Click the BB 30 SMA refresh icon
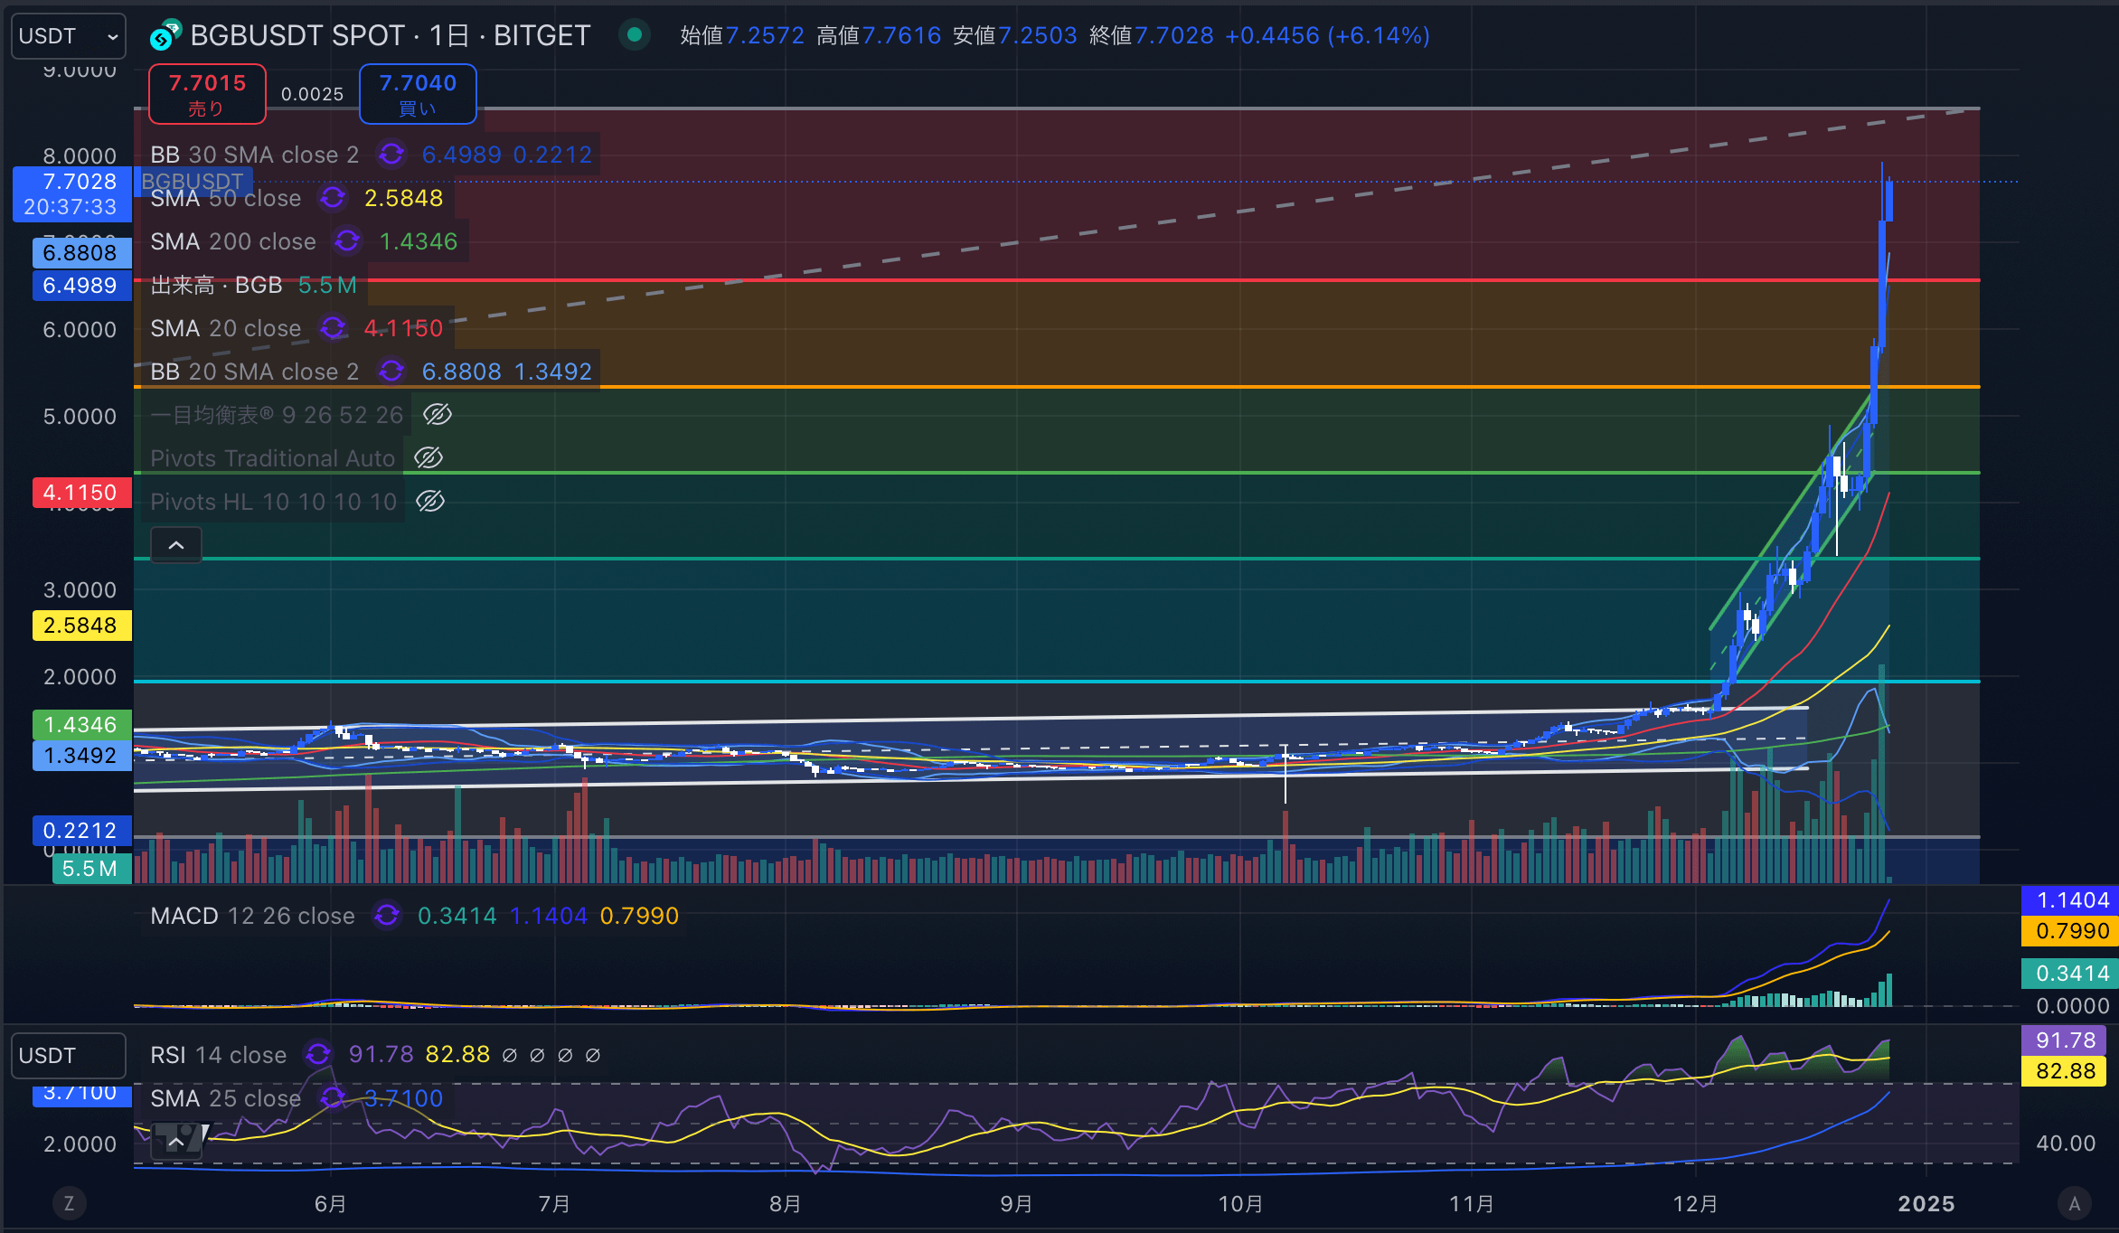Screen dimensions: 2119x1233 [391, 155]
